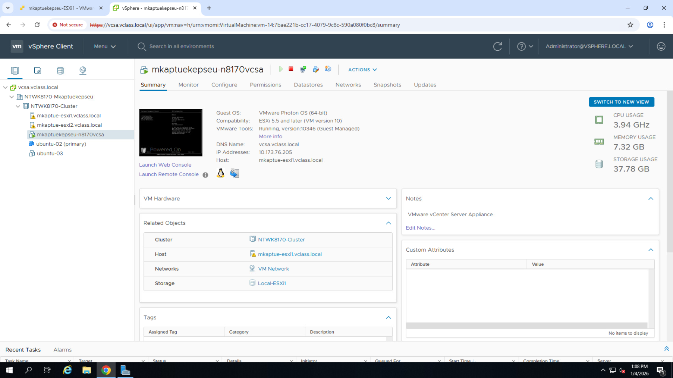This screenshot has height=378, width=673.
Task: Collapse the Notes panel
Action: pyautogui.click(x=651, y=198)
